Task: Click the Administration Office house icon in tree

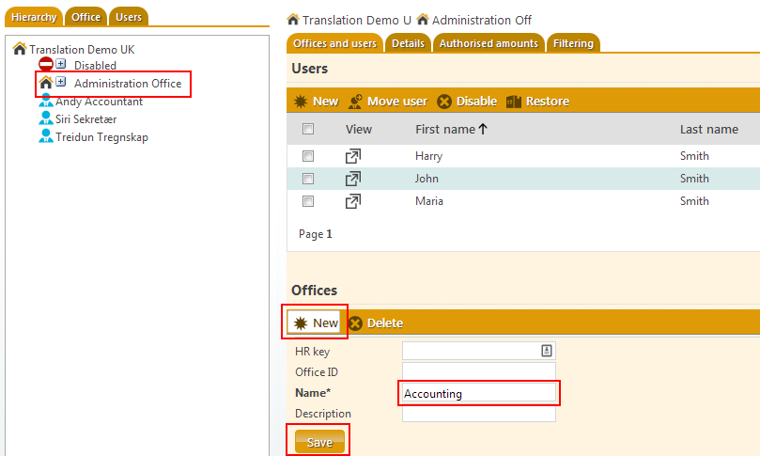Action: (x=45, y=82)
